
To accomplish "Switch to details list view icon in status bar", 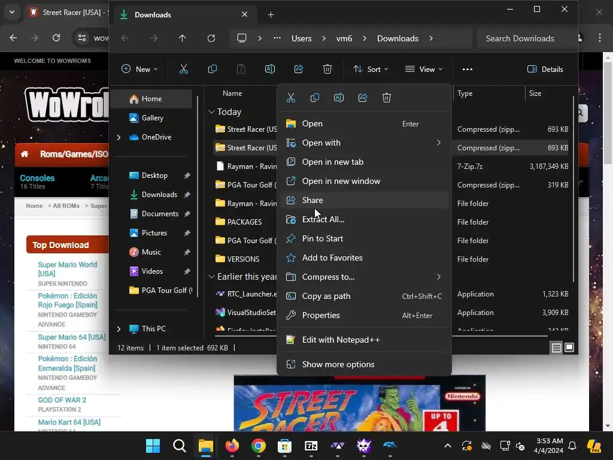I will [x=556, y=347].
